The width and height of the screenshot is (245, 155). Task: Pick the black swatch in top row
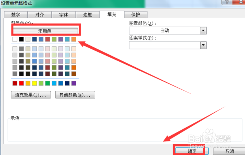(x=21, y=39)
